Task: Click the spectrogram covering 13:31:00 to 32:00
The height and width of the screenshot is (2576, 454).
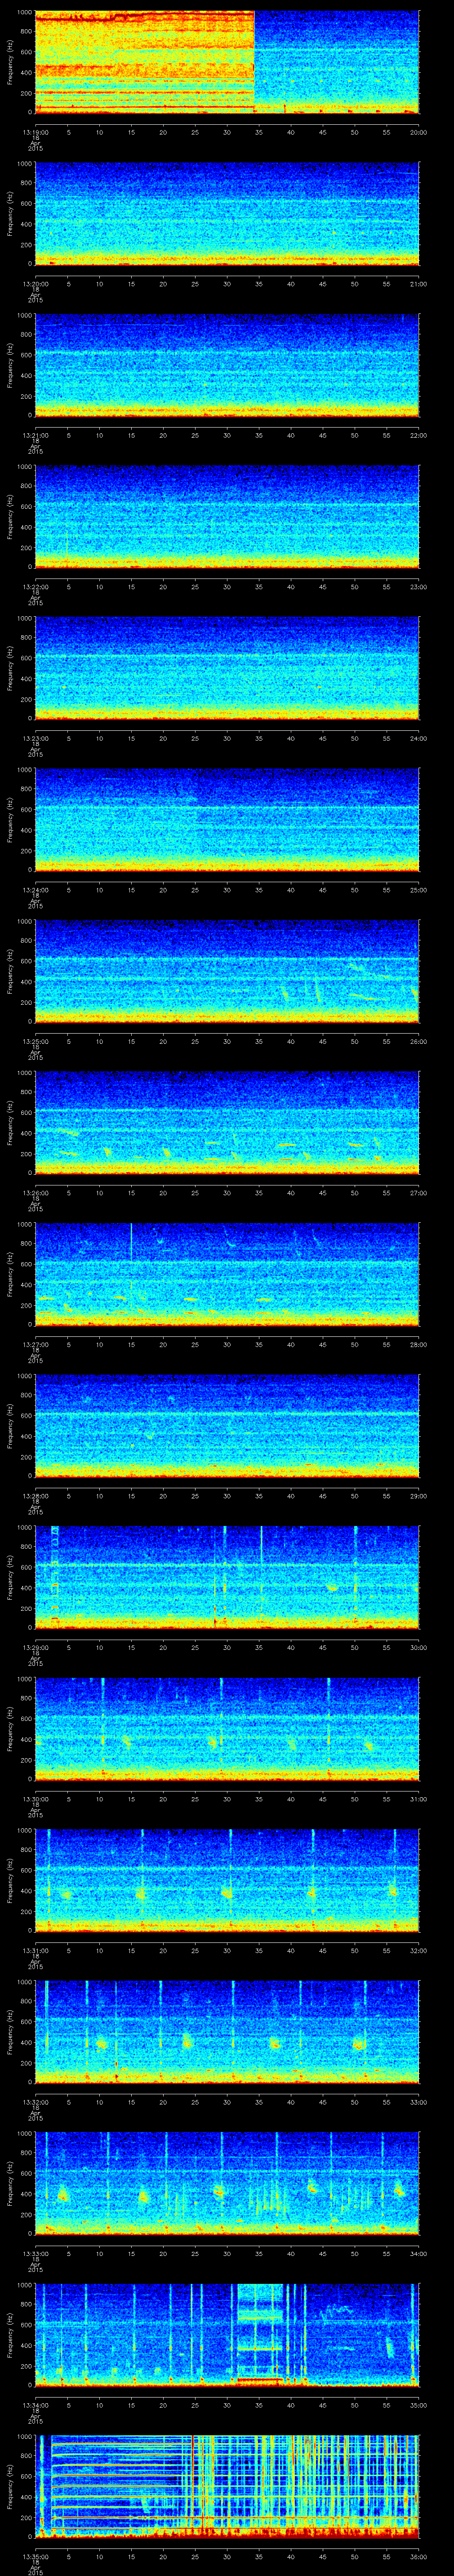Action: [x=227, y=1881]
